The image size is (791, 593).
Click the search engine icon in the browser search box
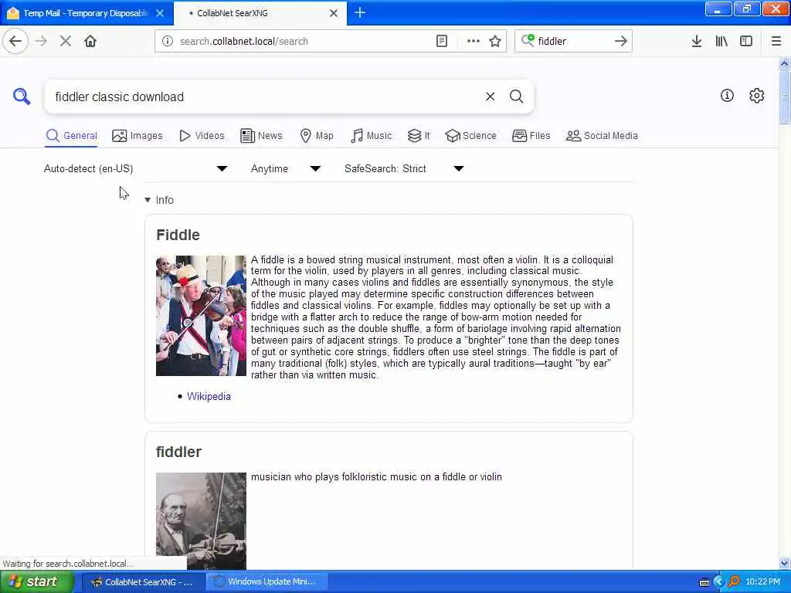[528, 40]
